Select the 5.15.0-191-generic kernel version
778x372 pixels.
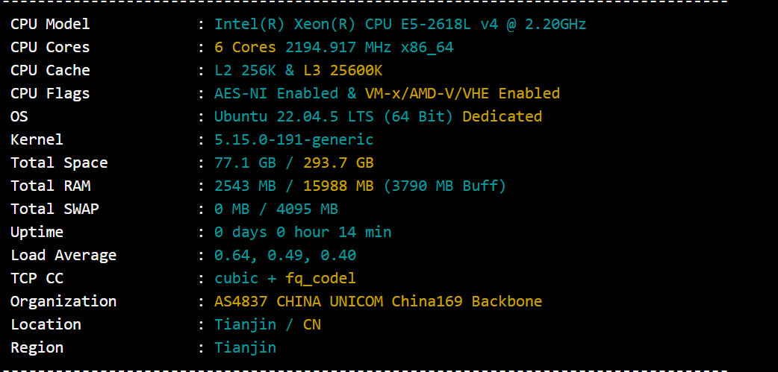coord(293,139)
